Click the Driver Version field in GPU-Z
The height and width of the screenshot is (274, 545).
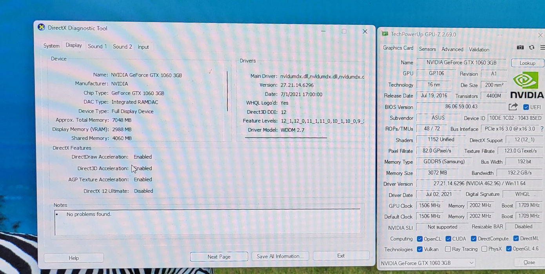pos(480,184)
